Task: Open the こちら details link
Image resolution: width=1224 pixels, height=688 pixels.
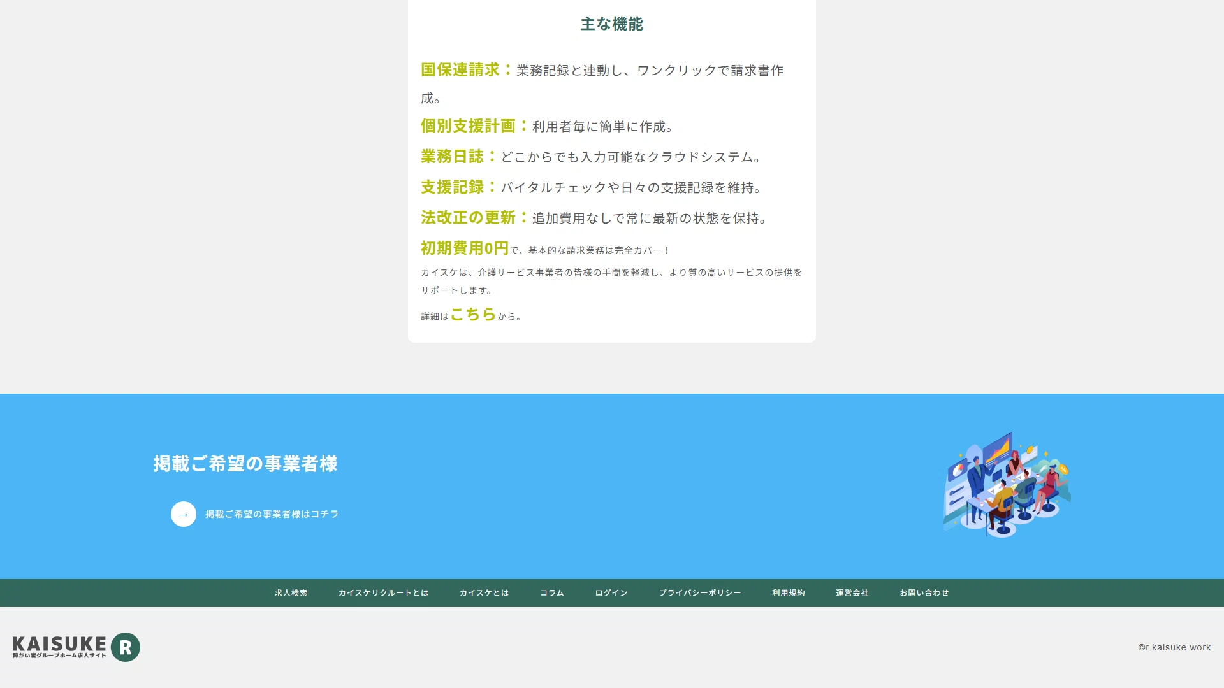Action: [x=473, y=314]
